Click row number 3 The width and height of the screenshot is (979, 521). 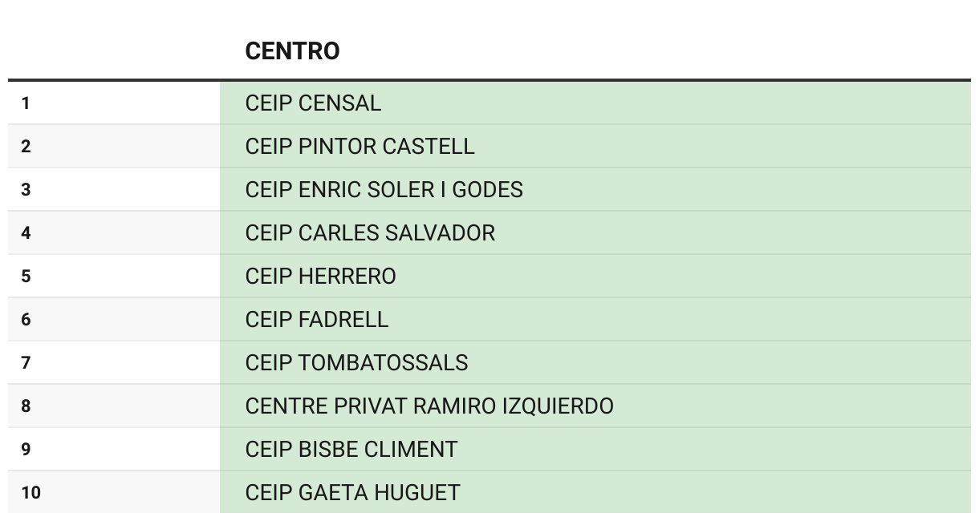pos(114,190)
